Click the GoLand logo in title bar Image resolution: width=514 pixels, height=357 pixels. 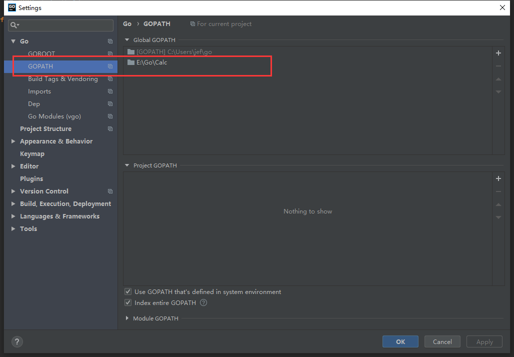[x=12, y=7]
